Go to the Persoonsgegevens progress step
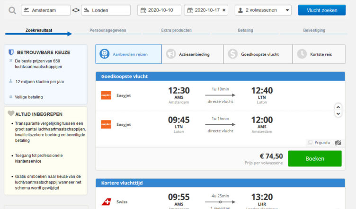The height and width of the screenshot is (209, 356). [108, 30]
